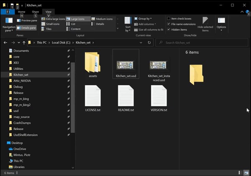Open Documents in Quick access
The height and width of the screenshot is (176, 251).
pos(21,51)
